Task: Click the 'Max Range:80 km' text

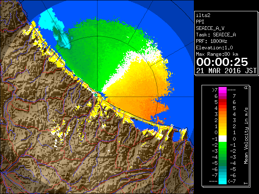Action: (217, 54)
